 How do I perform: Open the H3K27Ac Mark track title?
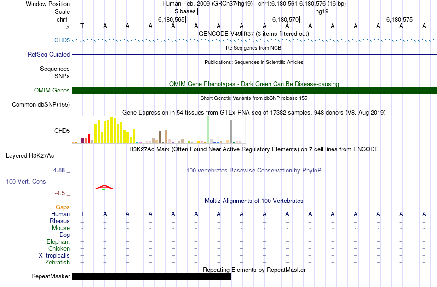pyautogui.click(x=254, y=149)
